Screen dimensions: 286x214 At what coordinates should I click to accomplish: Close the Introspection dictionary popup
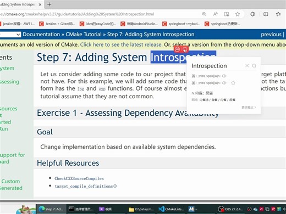coord(247,66)
